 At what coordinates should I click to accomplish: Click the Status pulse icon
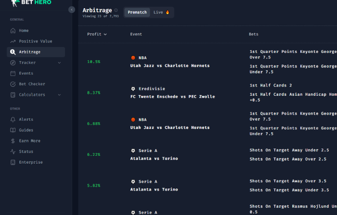tap(13, 152)
